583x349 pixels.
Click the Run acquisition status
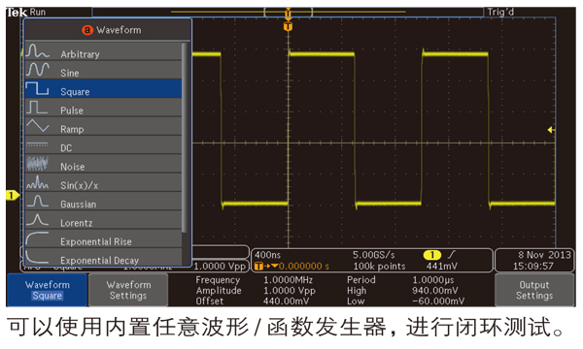pyautogui.click(x=38, y=13)
